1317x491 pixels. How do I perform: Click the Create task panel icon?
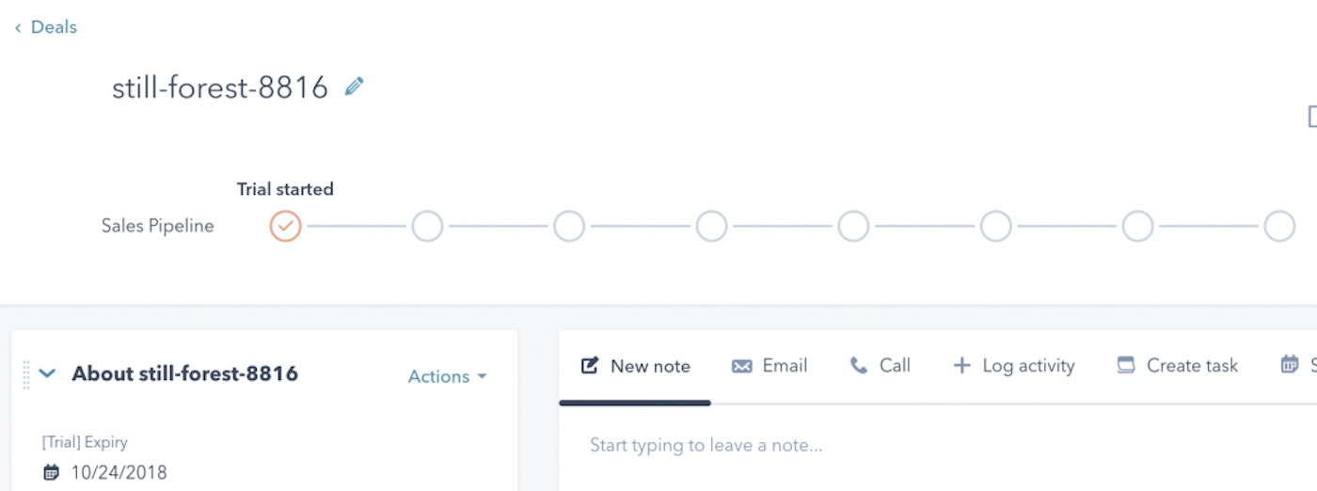(1125, 366)
